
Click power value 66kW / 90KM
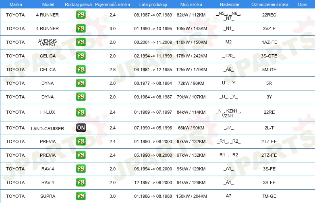pyautogui.click(x=191, y=128)
